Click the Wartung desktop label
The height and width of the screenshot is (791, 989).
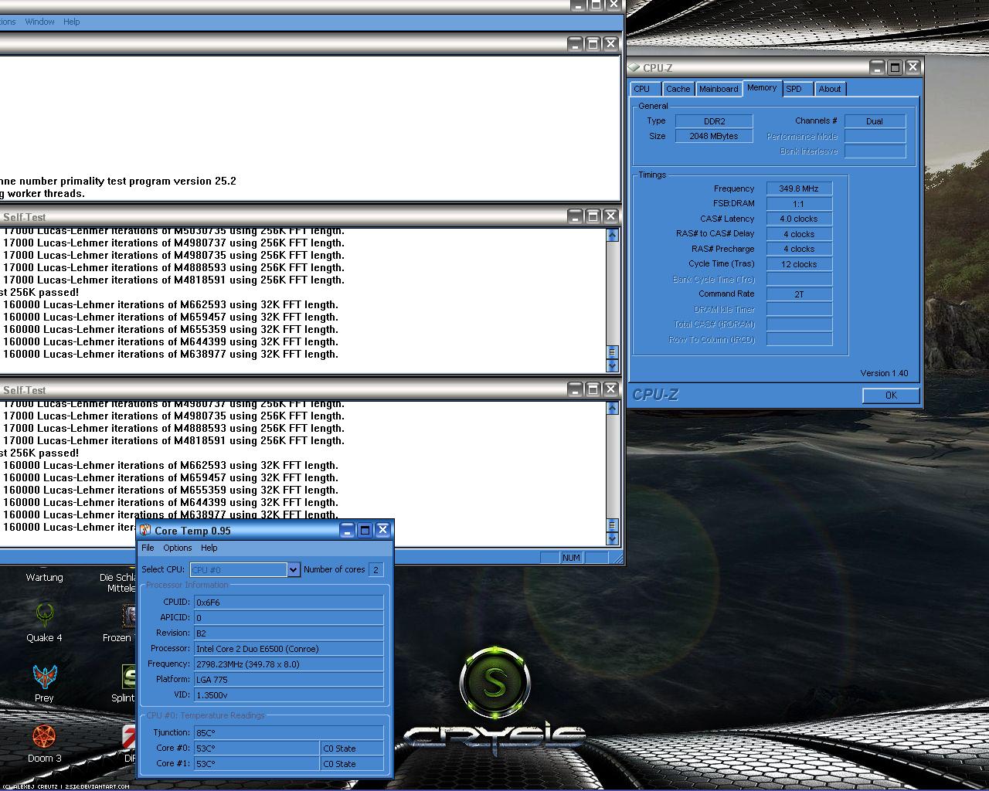[44, 577]
